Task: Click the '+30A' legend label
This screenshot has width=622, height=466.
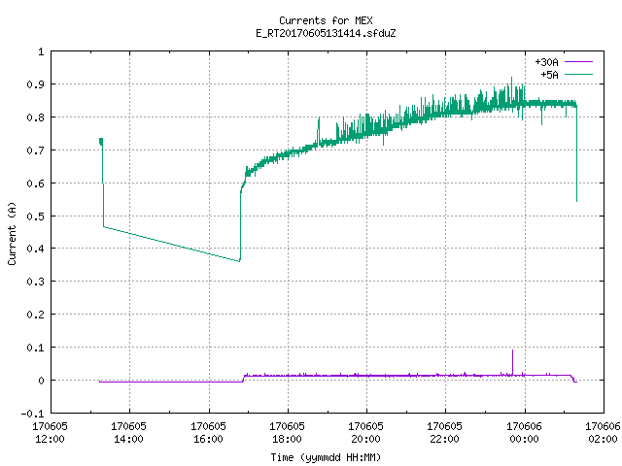Action: pos(546,62)
